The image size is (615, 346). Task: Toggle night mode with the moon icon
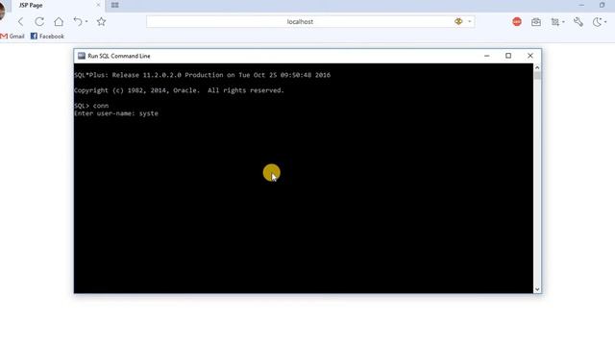597,22
